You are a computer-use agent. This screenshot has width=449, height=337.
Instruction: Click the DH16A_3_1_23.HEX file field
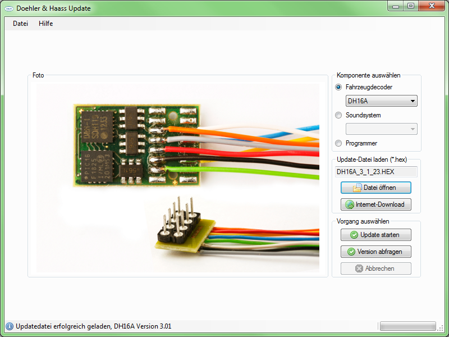(x=376, y=172)
